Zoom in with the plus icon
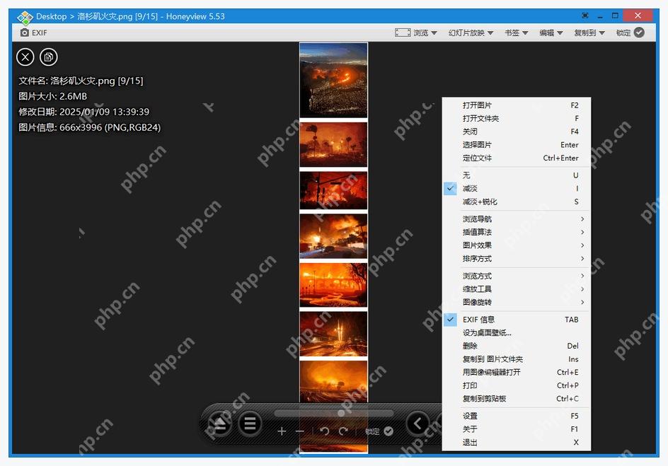This screenshot has width=668, height=466. pyautogui.click(x=282, y=431)
